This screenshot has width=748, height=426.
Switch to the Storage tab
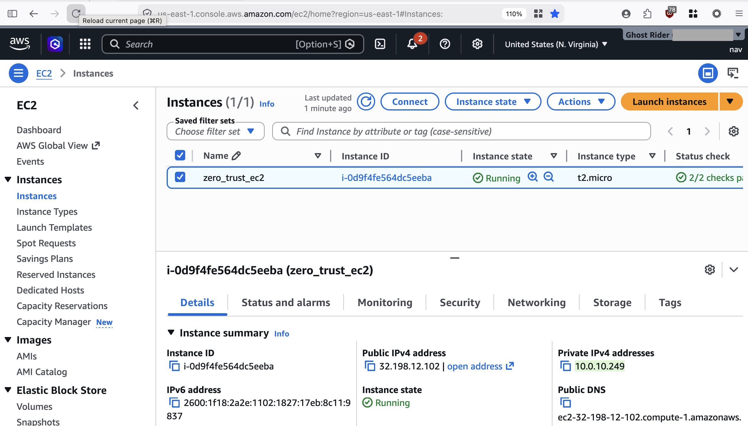612,303
